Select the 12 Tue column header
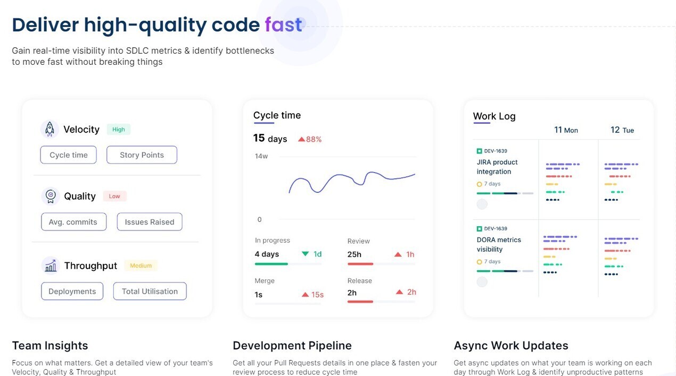The height and width of the screenshot is (376, 676). click(x=622, y=130)
